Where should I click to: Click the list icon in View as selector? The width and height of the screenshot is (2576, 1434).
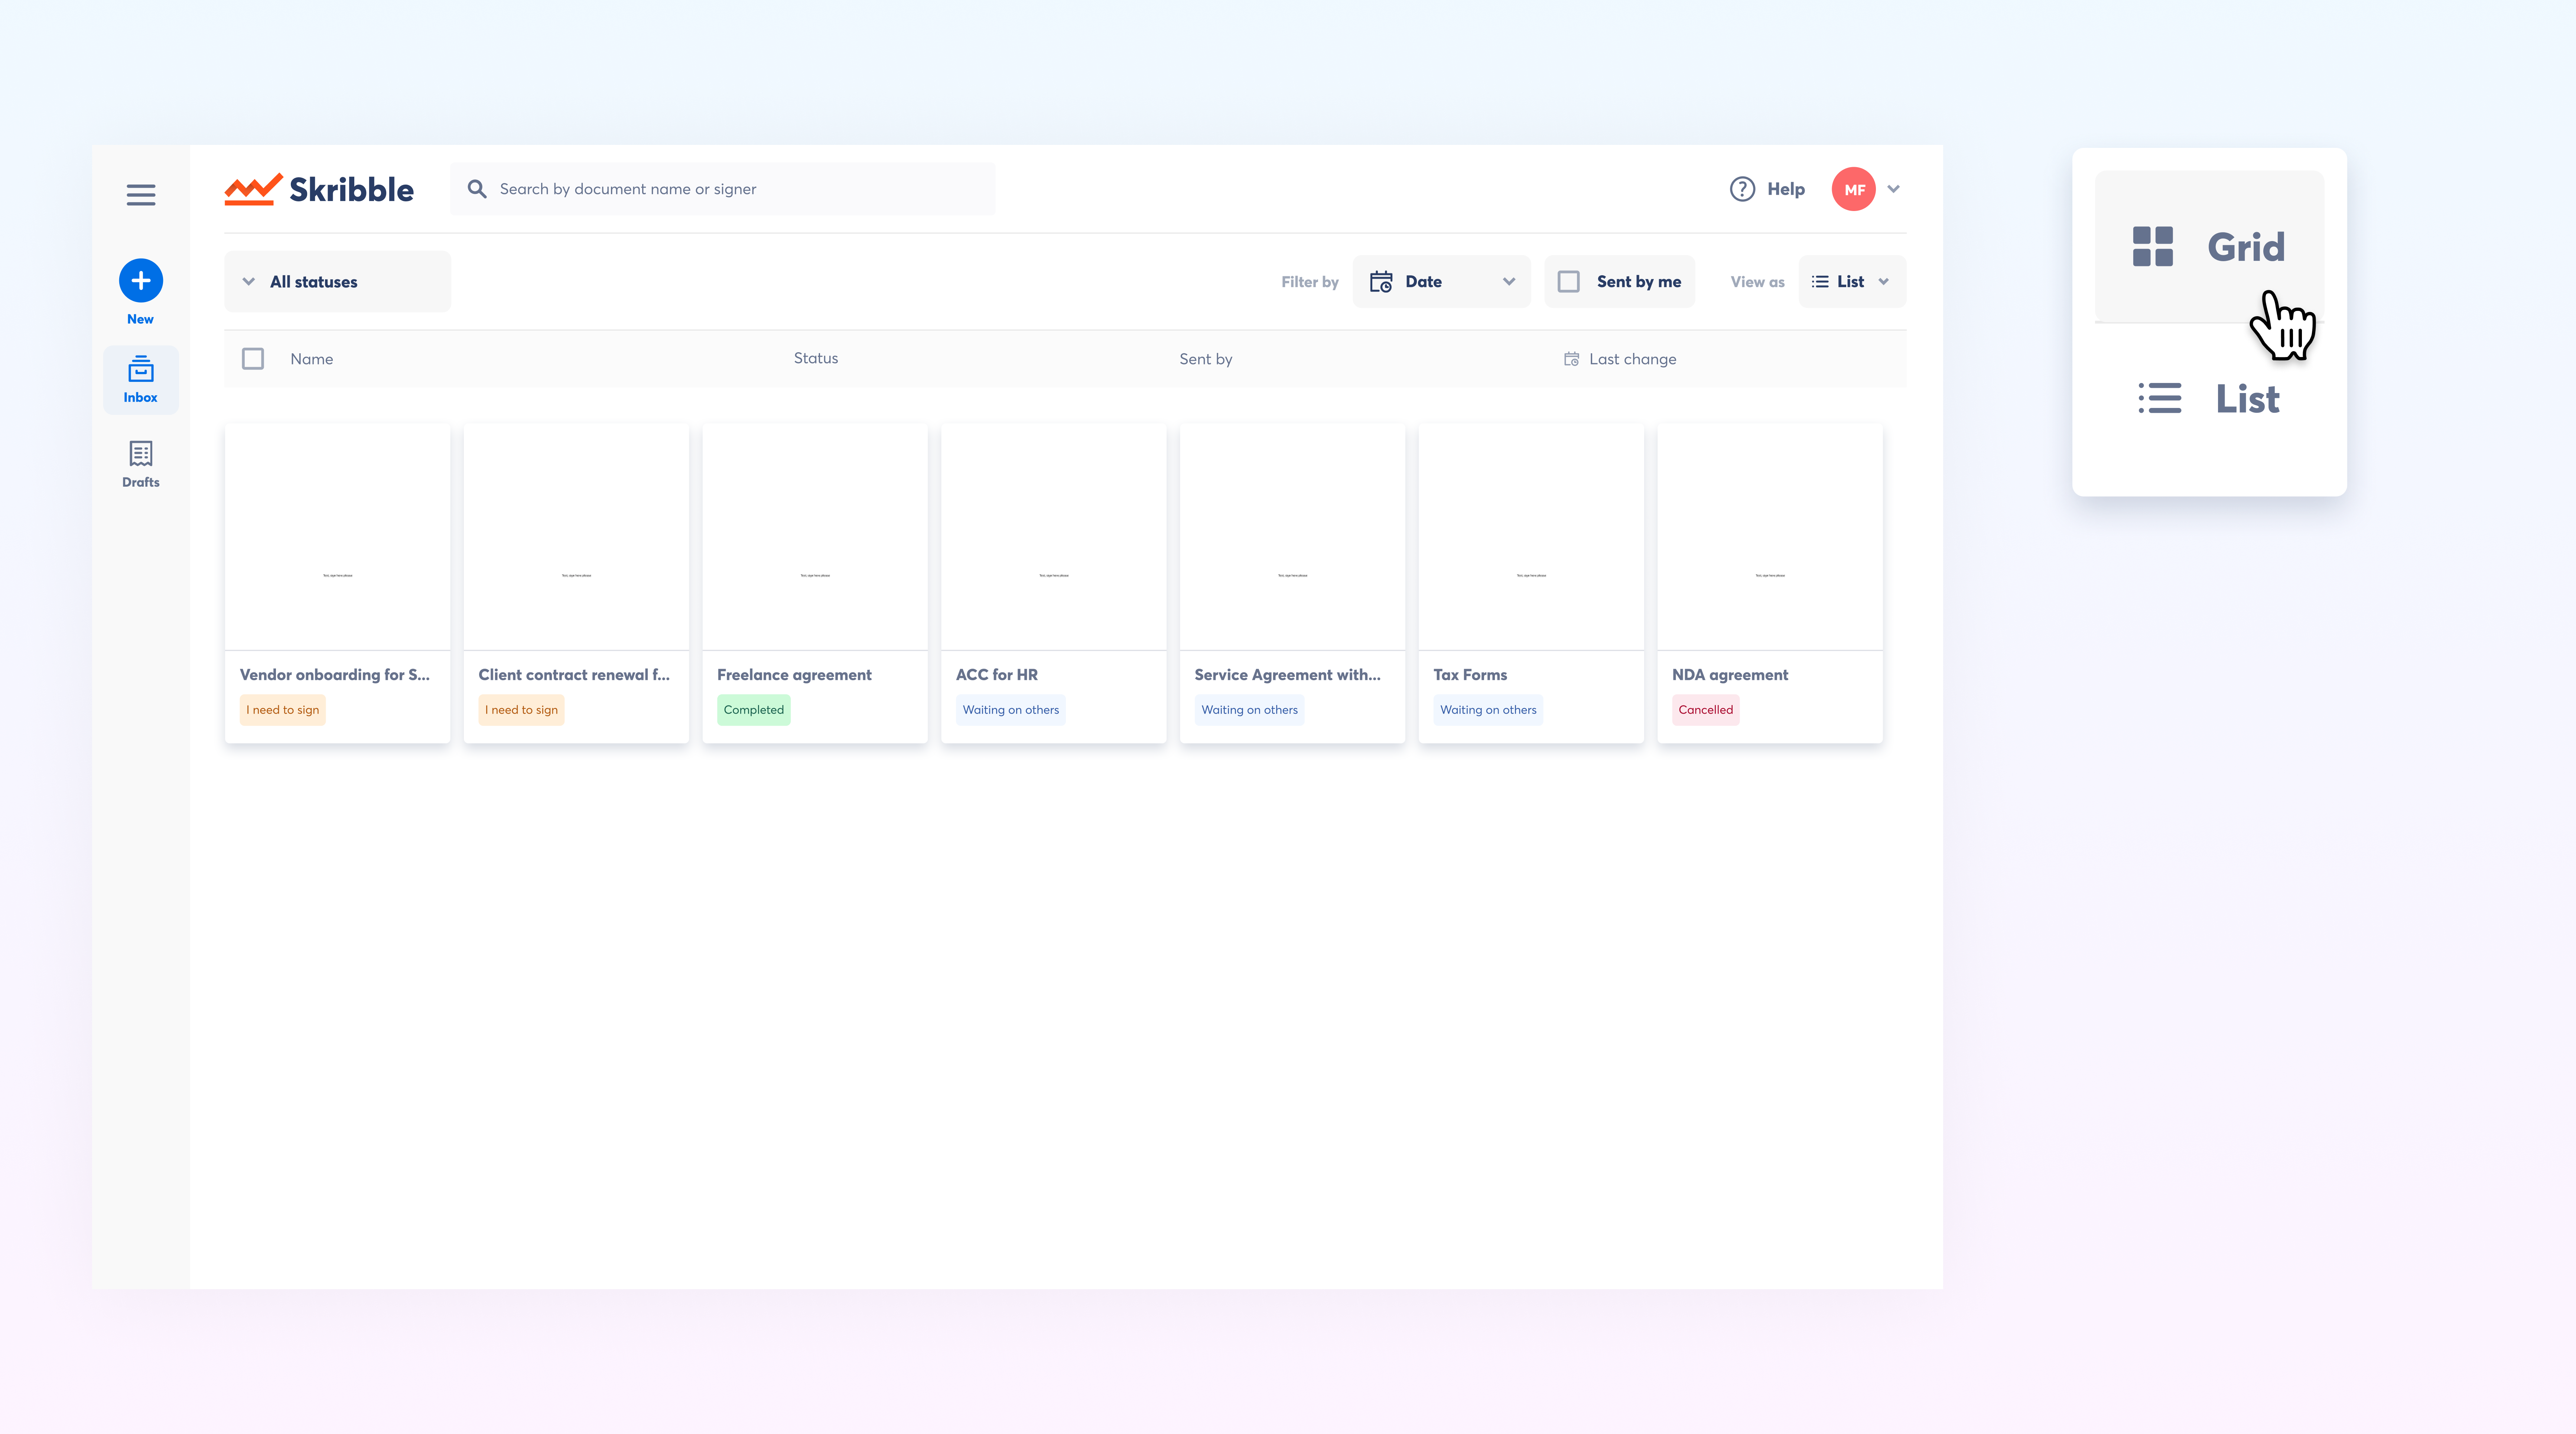tap(1820, 282)
